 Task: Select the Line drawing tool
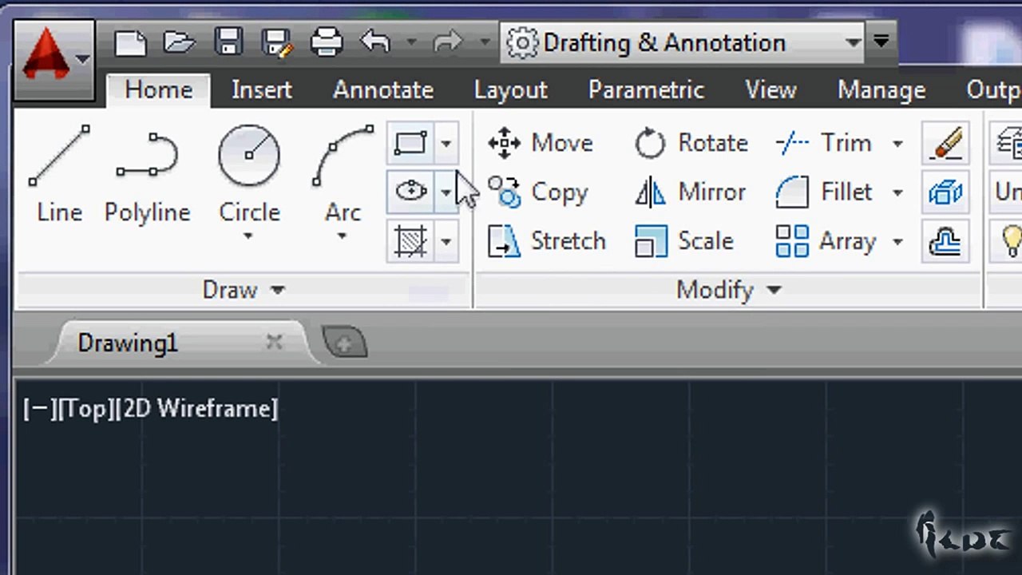click(60, 175)
